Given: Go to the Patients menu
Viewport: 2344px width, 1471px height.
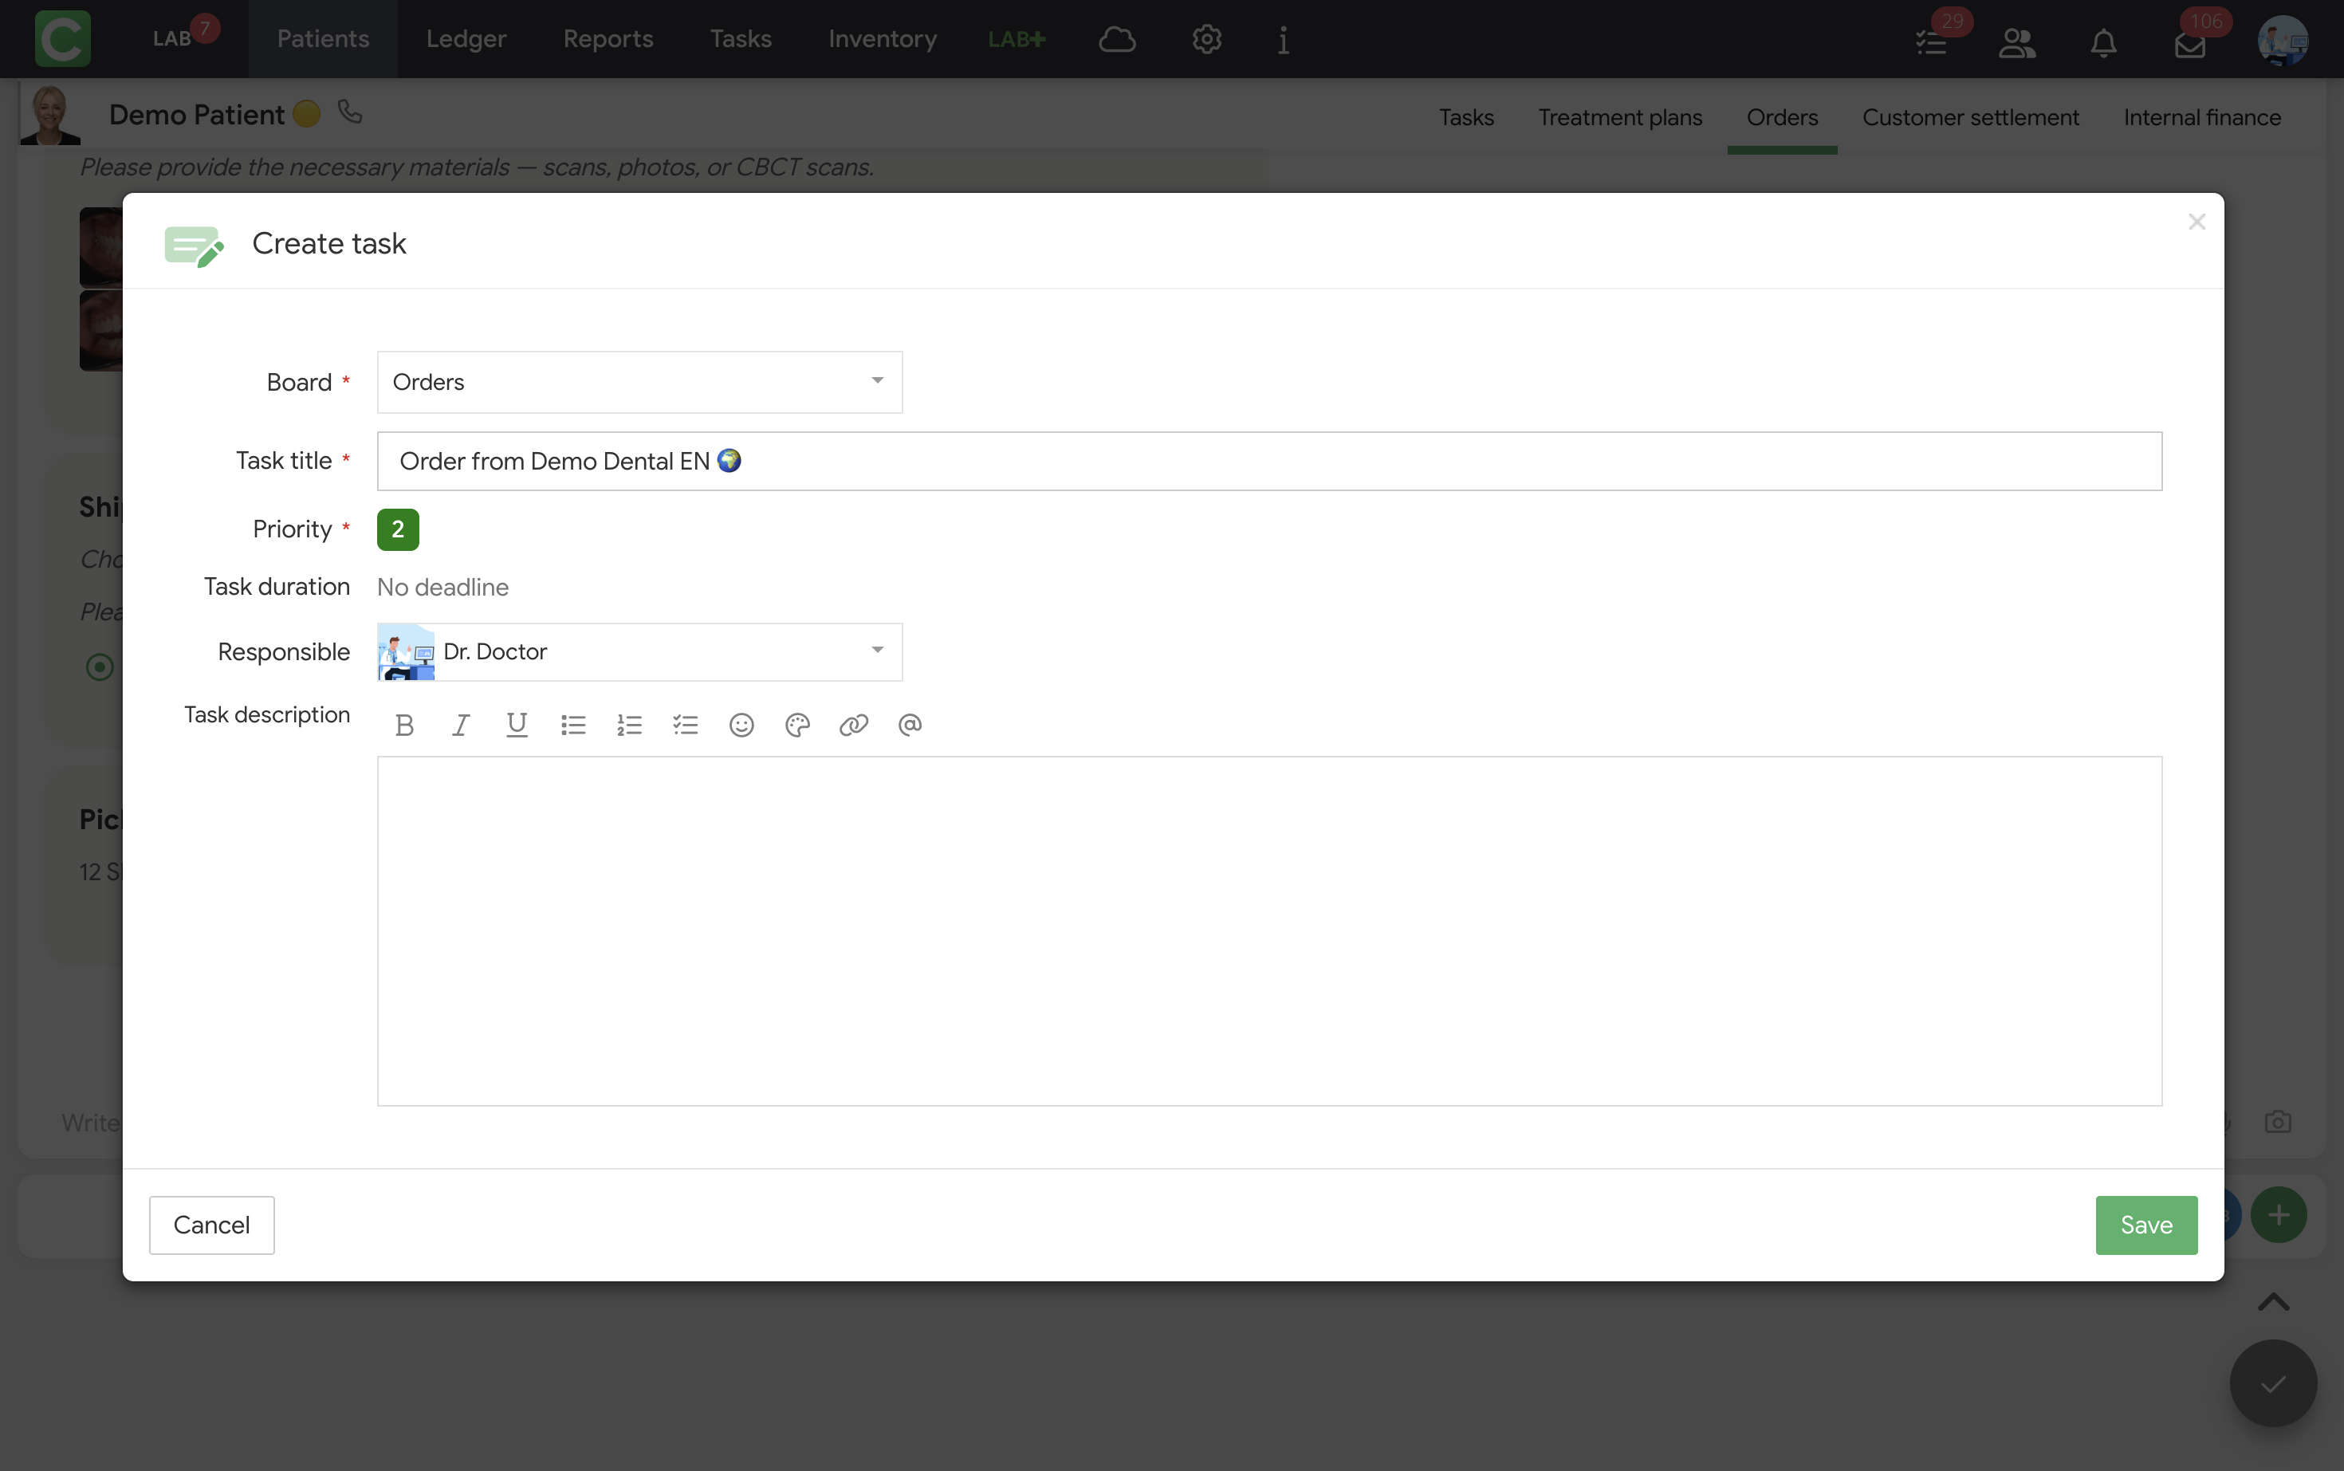Looking at the screenshot, I should pos(323,39).
